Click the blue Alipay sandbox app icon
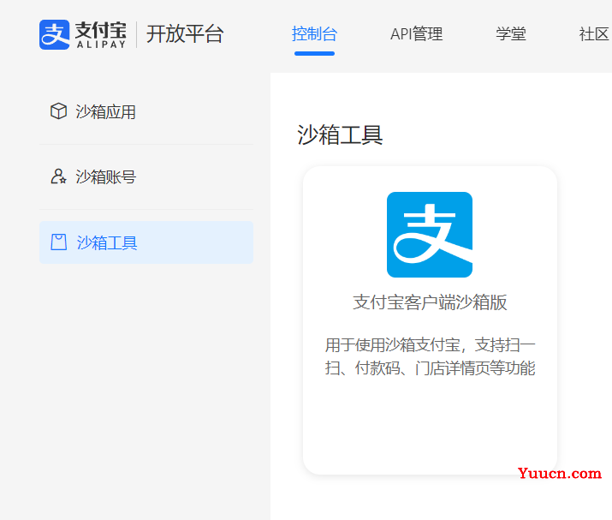This screenshot has height=520, width=612. (430, 235)
